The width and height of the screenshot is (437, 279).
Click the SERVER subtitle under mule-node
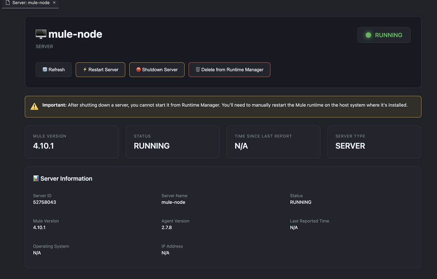pyautogui.click(x=44, y=47)
